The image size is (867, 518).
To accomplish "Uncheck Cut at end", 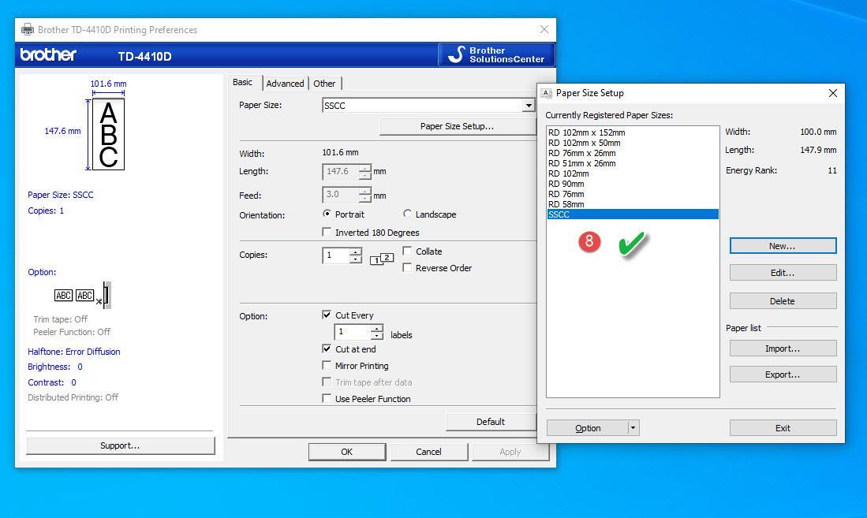I will click(327, 348).
